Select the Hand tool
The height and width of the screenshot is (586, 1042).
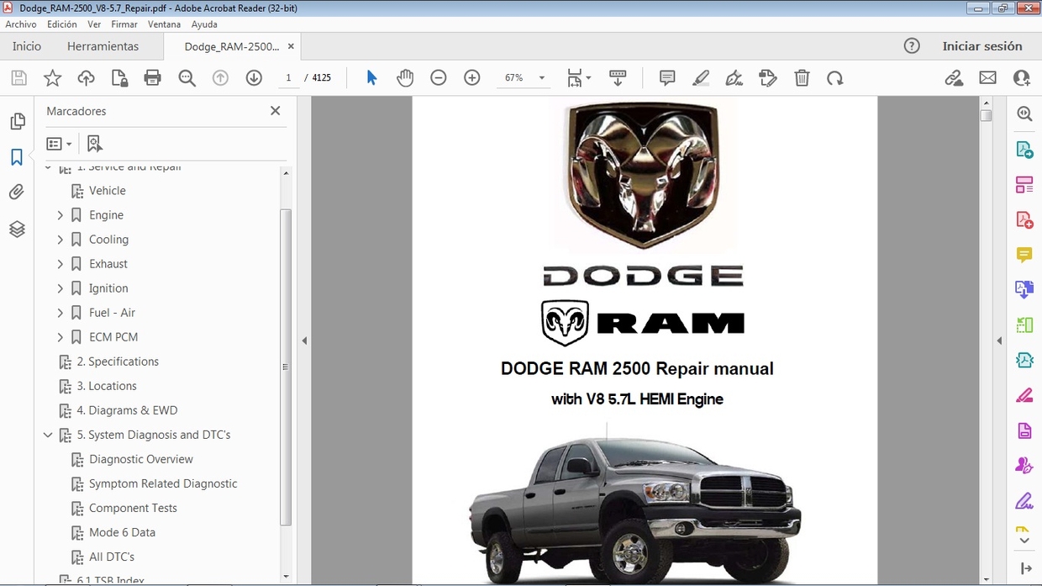(x=405, y=77)
